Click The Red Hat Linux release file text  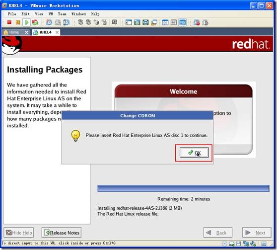[128, 214]
